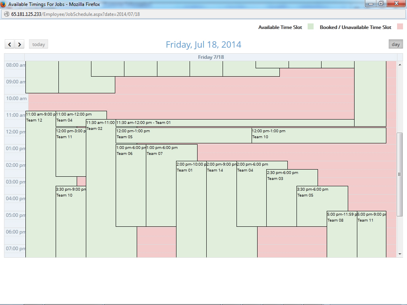This screenshot has width=407, height=305.
Task: Open Team 06 1:00 pm-6:00 pm slot
Action: [131, 185]
